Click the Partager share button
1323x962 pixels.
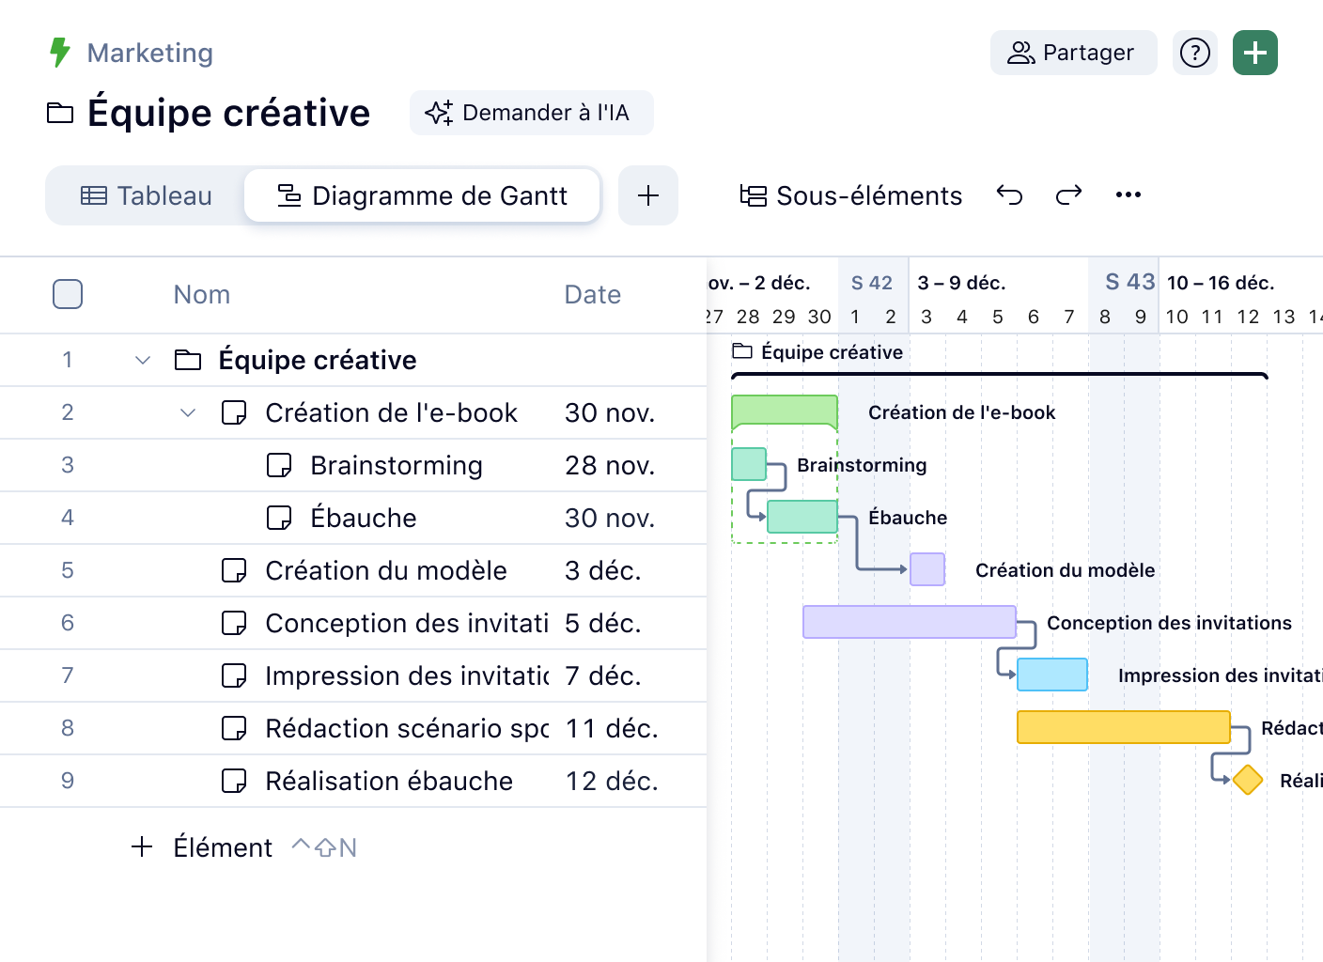(x=1073, y=53)
